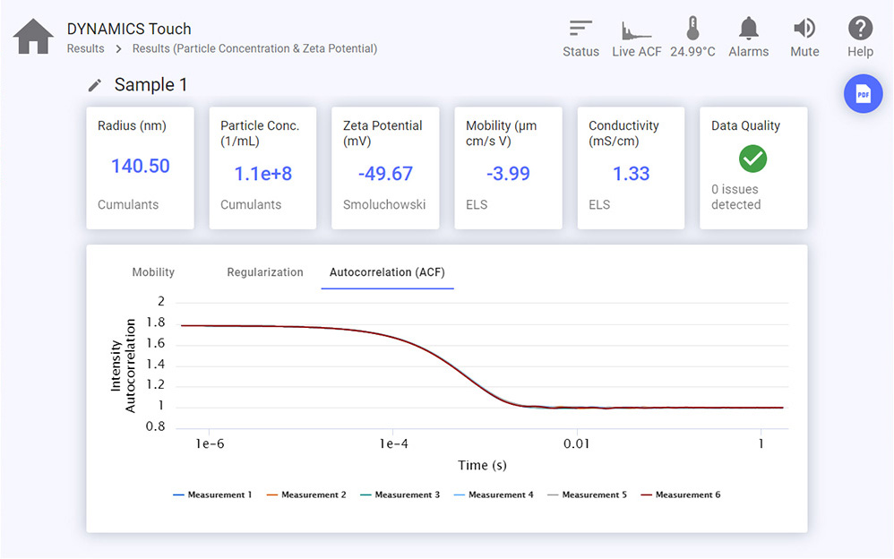This screenshot has height=559, width=894.
Task: Toggle Measurement 4 light blue legend swatch
Action: point(460,495)
